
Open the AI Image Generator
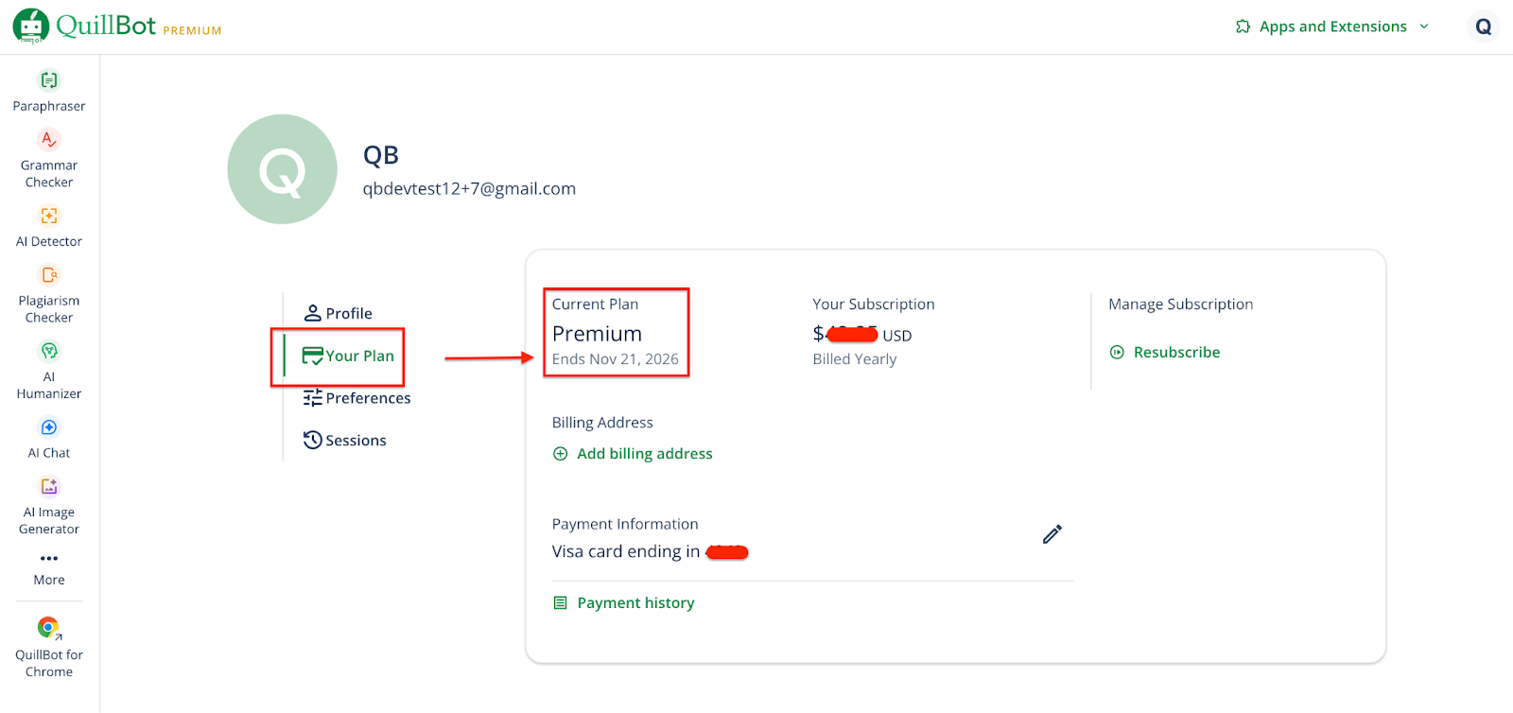click(x=48, y=503)
